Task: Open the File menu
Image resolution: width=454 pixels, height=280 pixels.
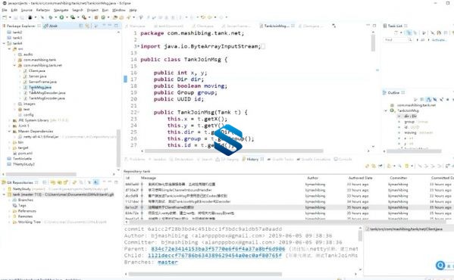Action: point(5,10)
